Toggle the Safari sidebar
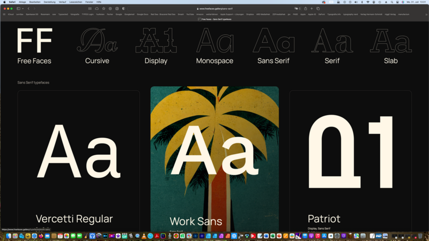The width and height of the screenshot is (429, 241). [18, 9]
